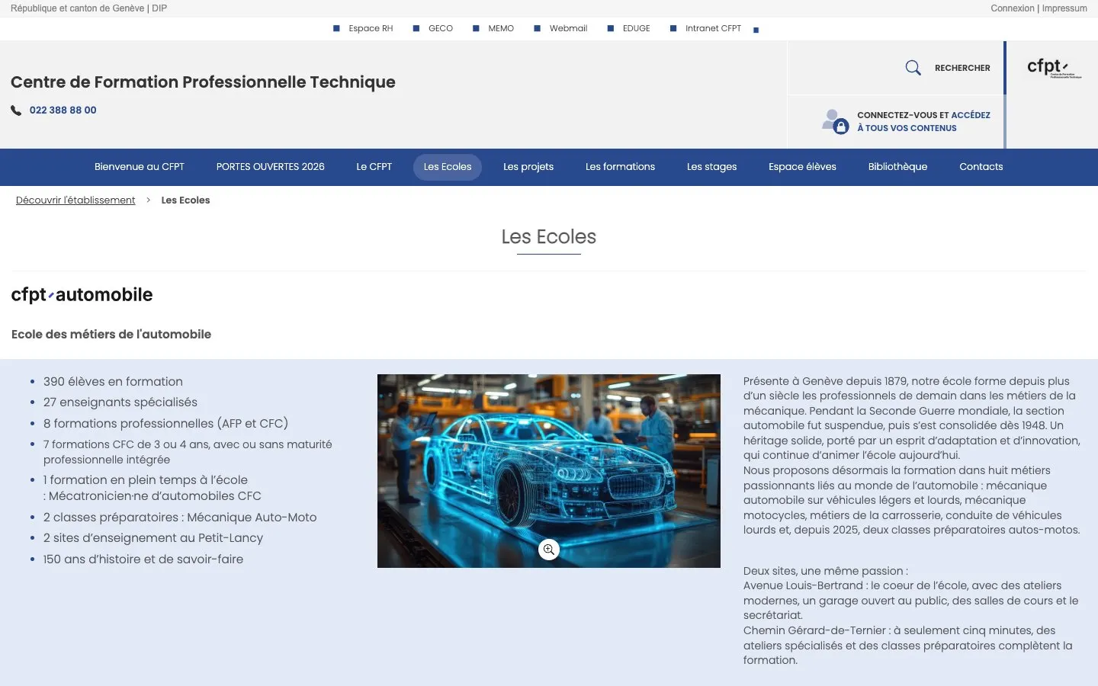Click the user lock login icon

point(835,121)
